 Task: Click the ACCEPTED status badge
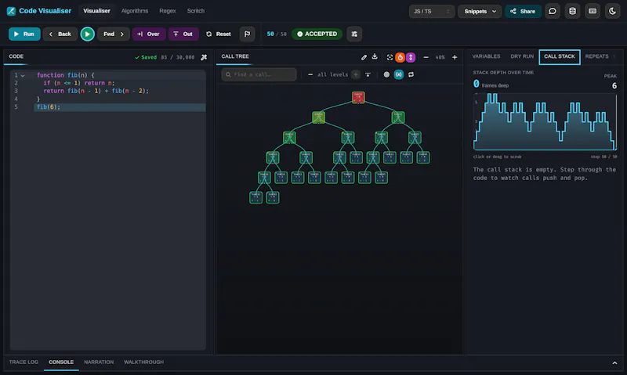click(x=317, y=34)
